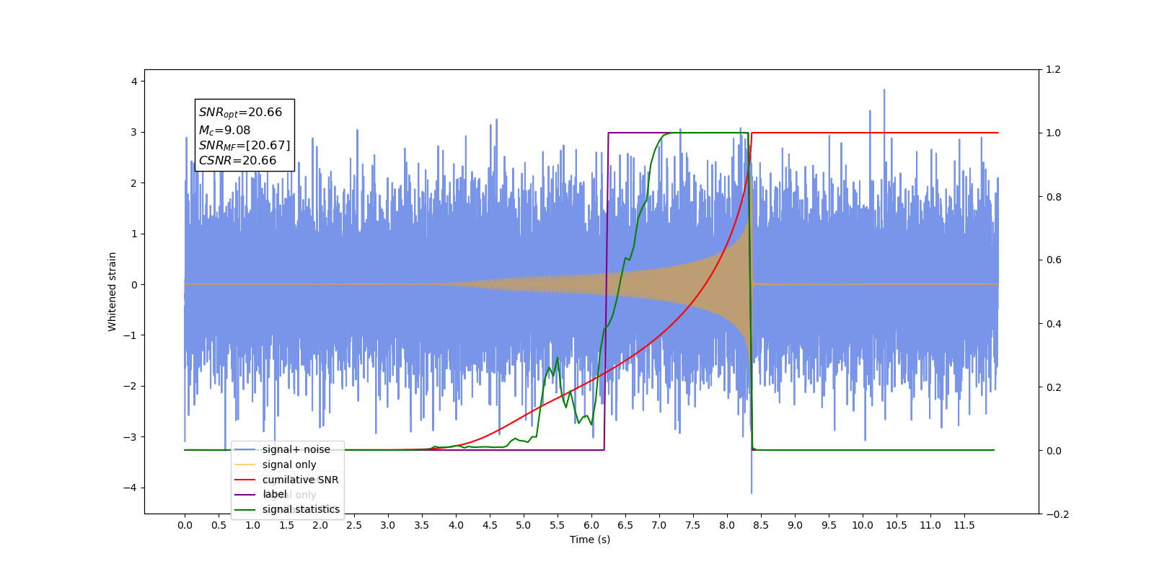Click the red legend line sample

click(x=245, y=480)
